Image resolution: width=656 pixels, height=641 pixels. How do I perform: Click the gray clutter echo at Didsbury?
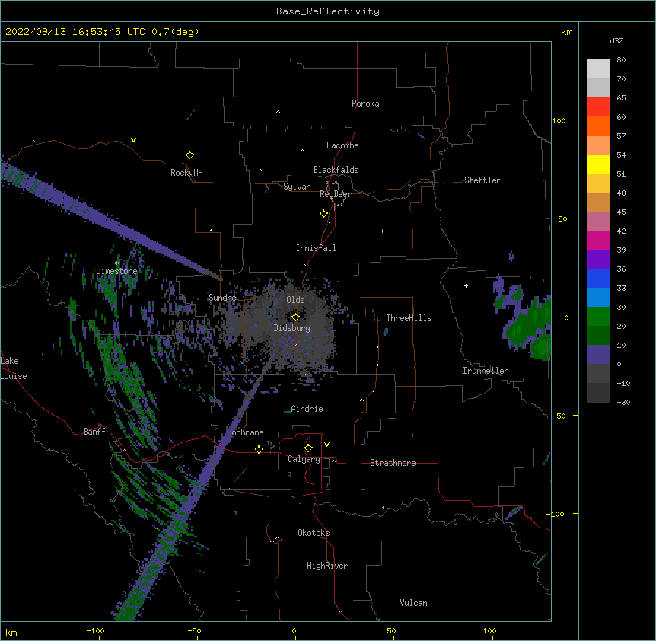click(x=288, y=327)
